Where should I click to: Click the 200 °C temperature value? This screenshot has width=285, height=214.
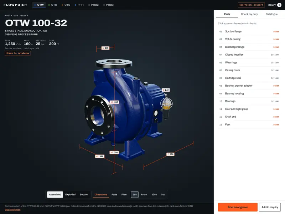coord(54,44)
